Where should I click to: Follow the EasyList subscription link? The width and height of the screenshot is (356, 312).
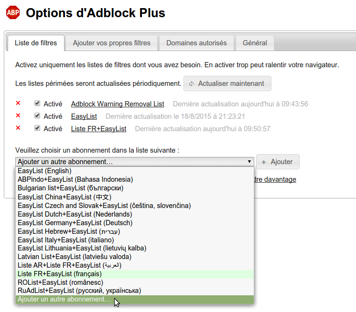tap(84, 116)
